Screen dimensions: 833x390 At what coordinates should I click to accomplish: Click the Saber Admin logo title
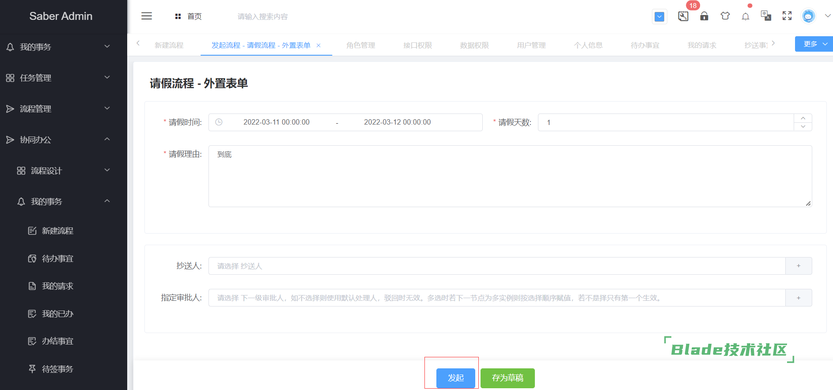(x=61, y=16)
